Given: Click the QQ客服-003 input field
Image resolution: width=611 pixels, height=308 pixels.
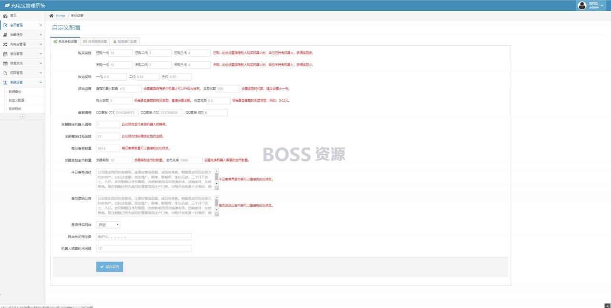Looking at the screenshot, I should 216,113.
